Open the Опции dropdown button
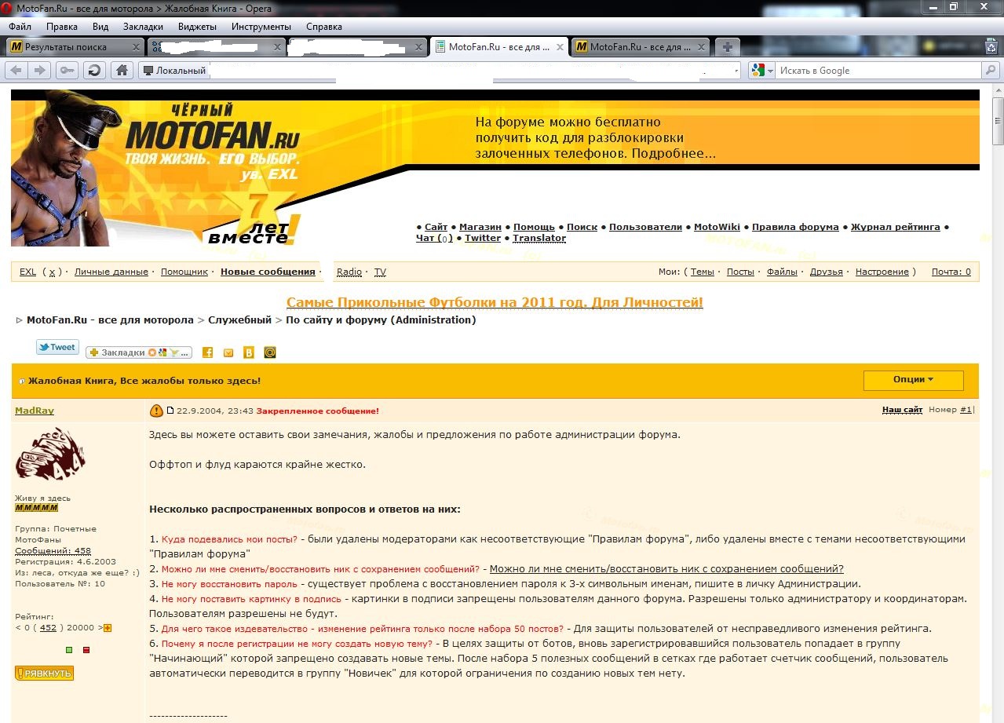The image size is (1004, 723). 913,380
